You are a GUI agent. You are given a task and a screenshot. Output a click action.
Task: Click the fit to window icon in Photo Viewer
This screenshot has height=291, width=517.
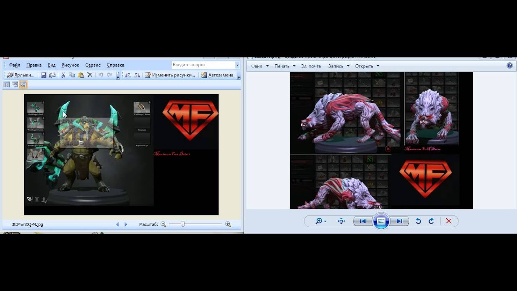[x=341, y=221]
